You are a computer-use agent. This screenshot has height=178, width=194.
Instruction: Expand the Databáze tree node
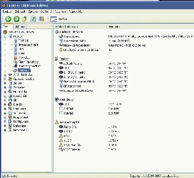pos(5,126)
